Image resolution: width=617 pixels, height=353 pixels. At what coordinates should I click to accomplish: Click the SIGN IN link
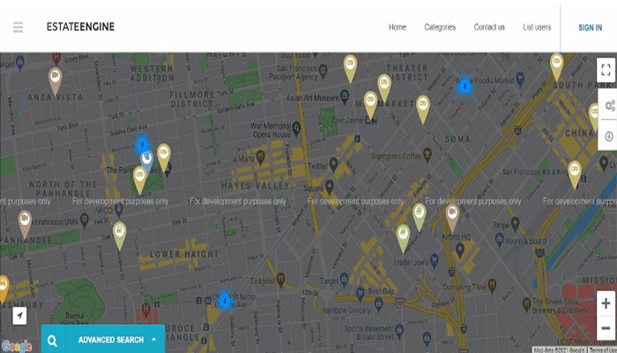click(590, 27)
